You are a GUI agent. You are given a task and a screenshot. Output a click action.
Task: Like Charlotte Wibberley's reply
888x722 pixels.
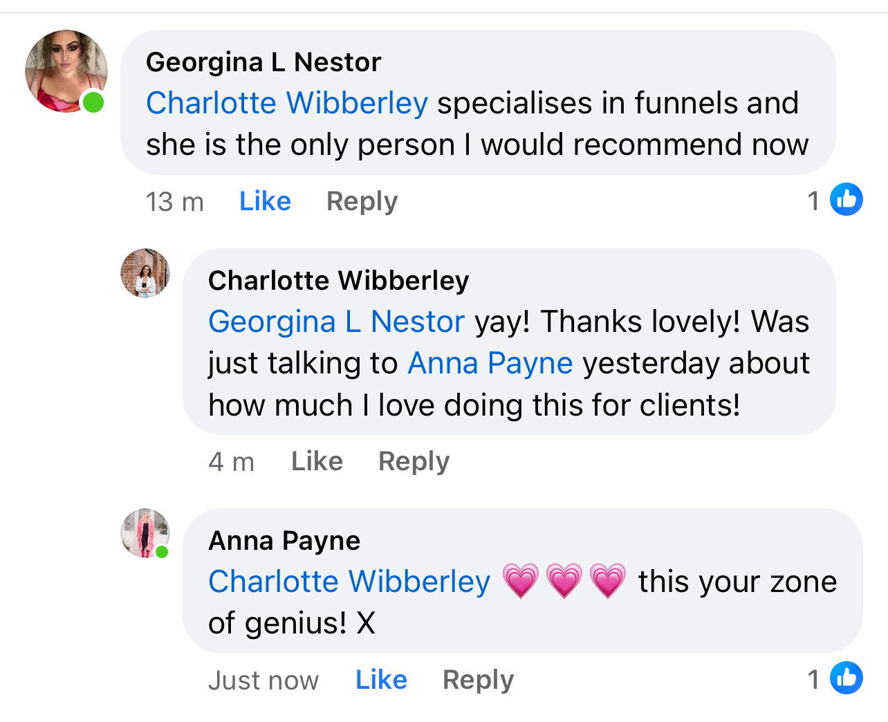pos(317,461)
